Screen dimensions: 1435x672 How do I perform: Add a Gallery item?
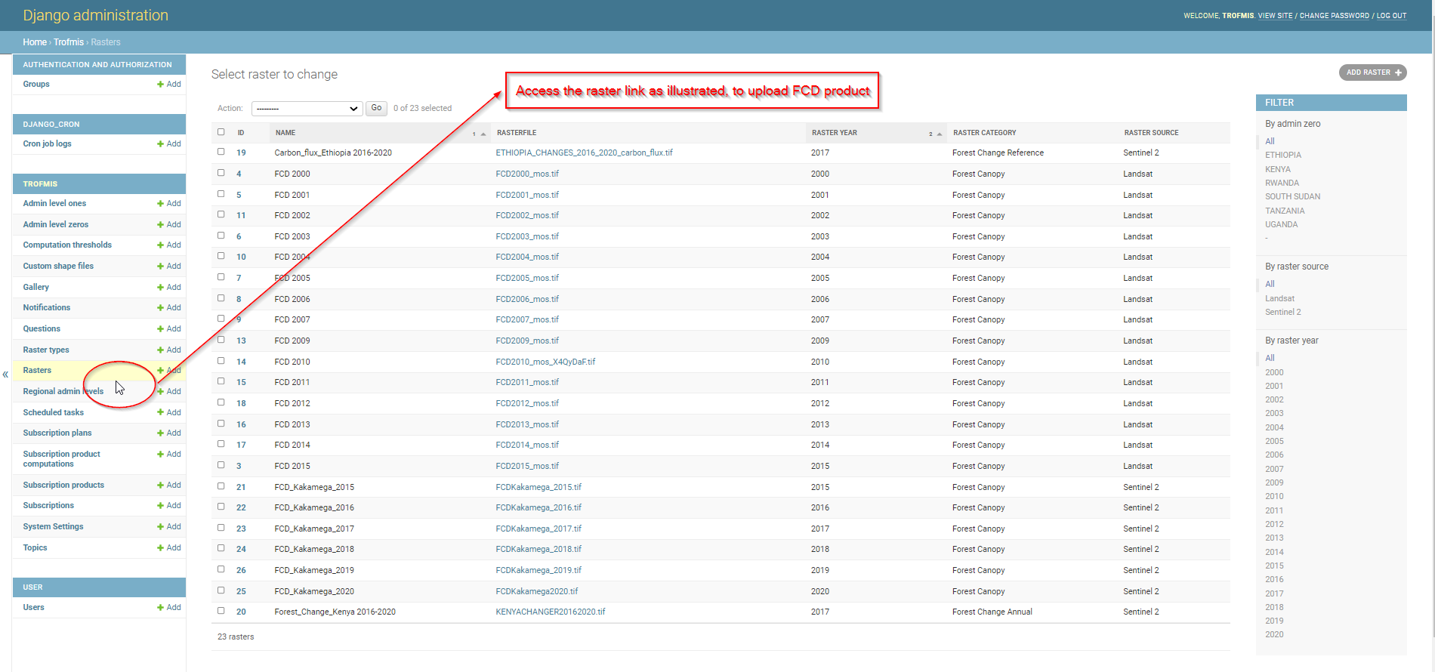click(169, 287)
